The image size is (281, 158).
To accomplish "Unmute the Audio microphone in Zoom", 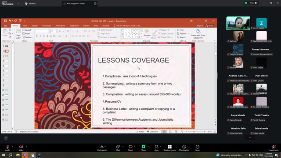I will 7,148.
